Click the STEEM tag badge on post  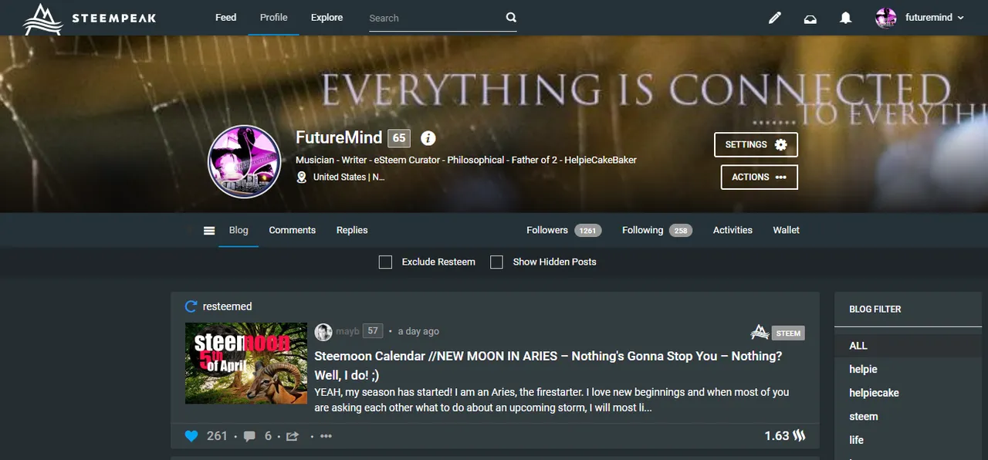[788, 333]
